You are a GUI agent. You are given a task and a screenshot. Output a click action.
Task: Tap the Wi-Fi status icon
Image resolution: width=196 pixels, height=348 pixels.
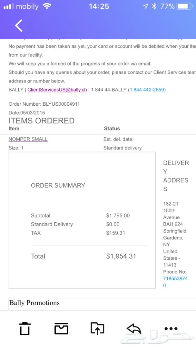[x=47, y=6]
